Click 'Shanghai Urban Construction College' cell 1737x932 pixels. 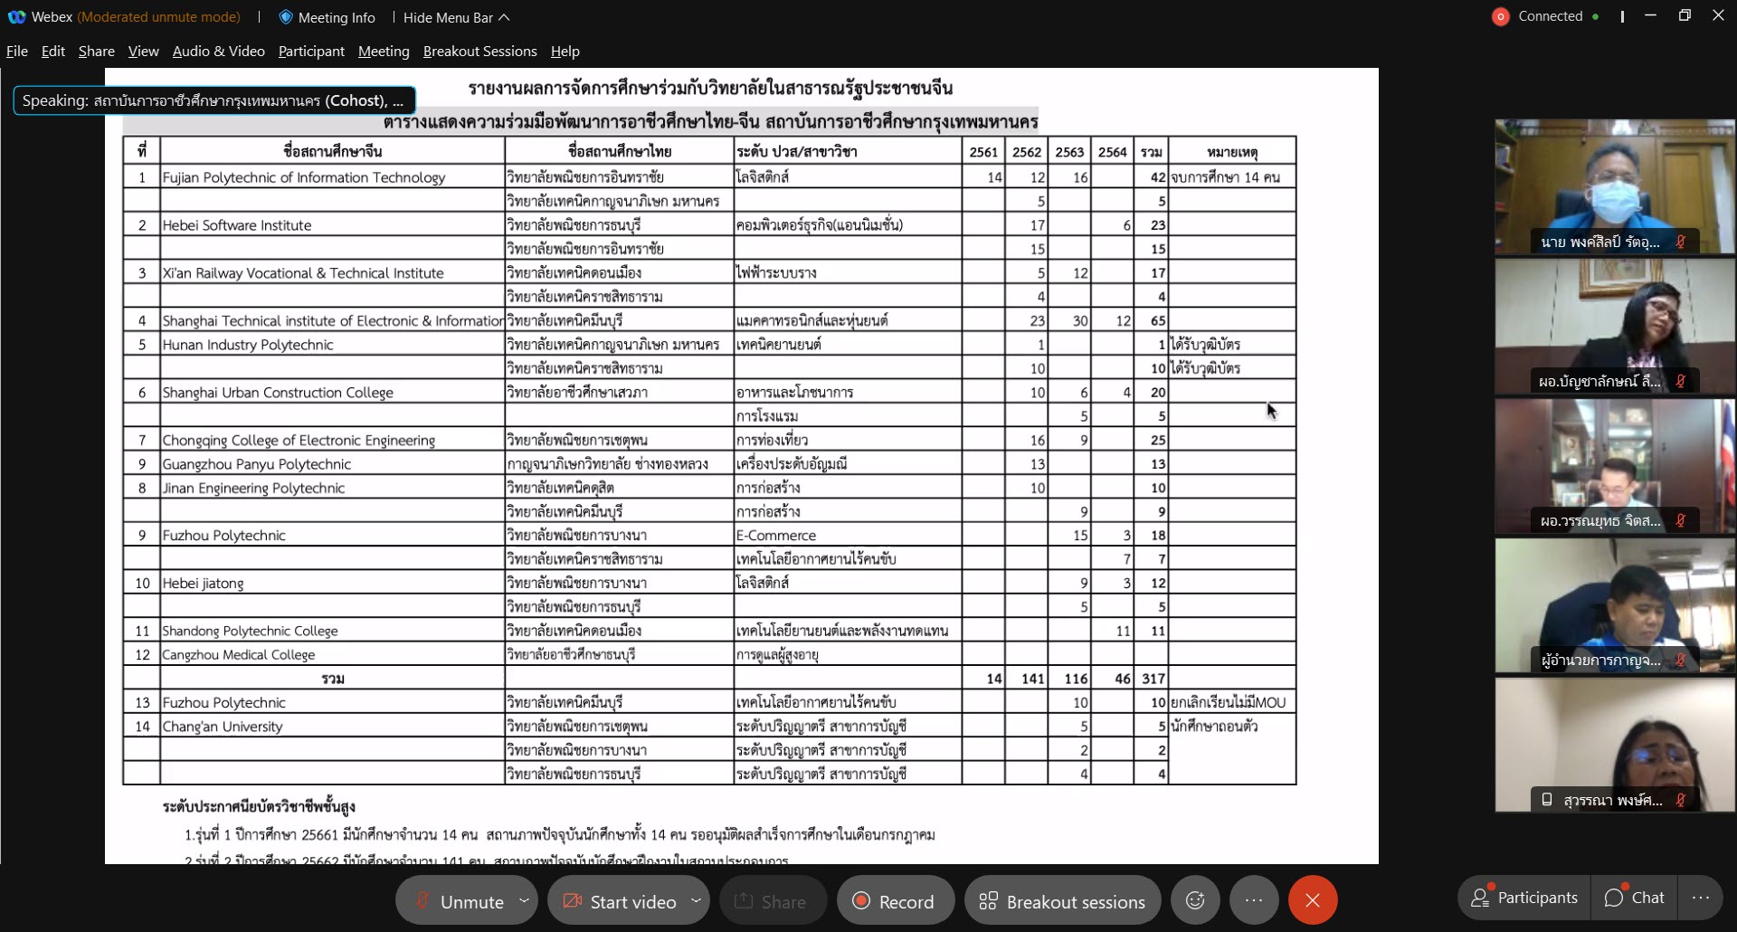tap(332, 393)
